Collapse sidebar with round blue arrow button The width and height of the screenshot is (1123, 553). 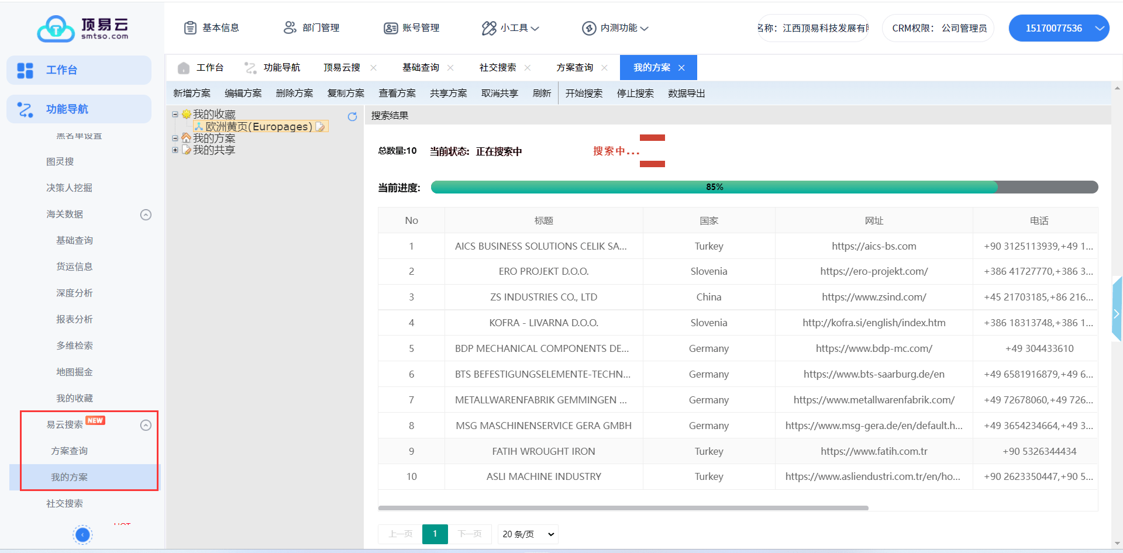(82, 534)
